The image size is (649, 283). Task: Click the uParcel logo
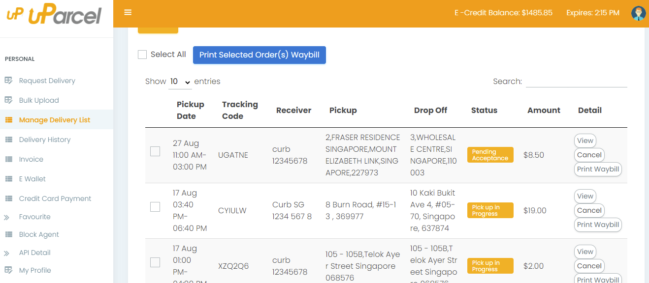click(54, 15)
